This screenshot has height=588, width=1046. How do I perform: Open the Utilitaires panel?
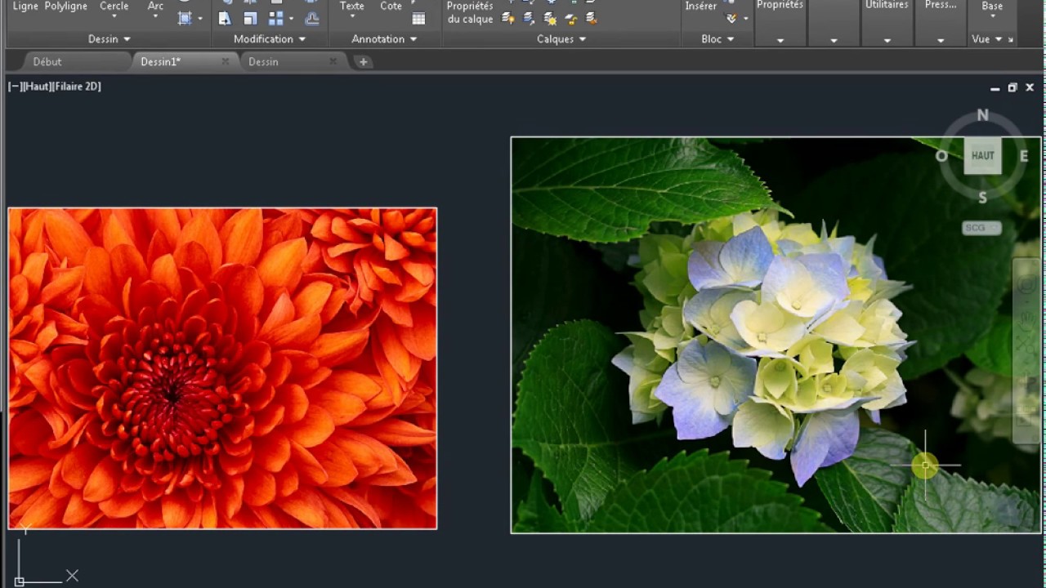[x=887, y=5]
